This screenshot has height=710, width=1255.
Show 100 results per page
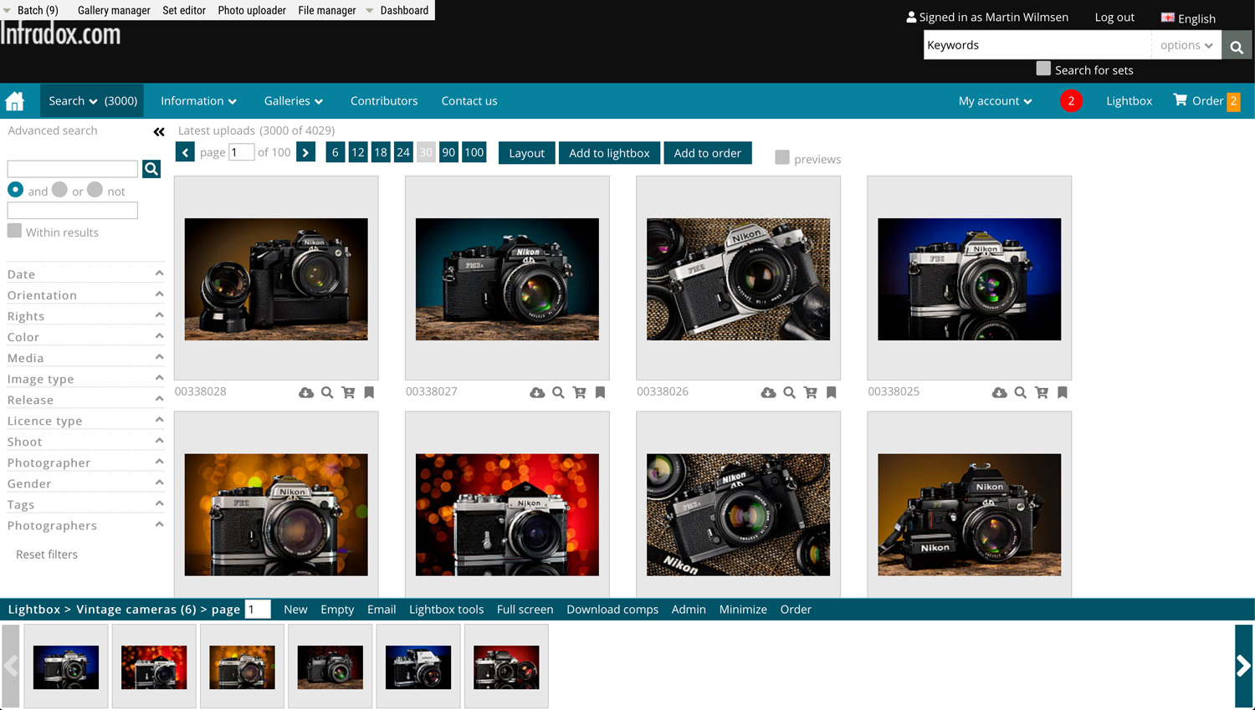[x=474, y=152]
